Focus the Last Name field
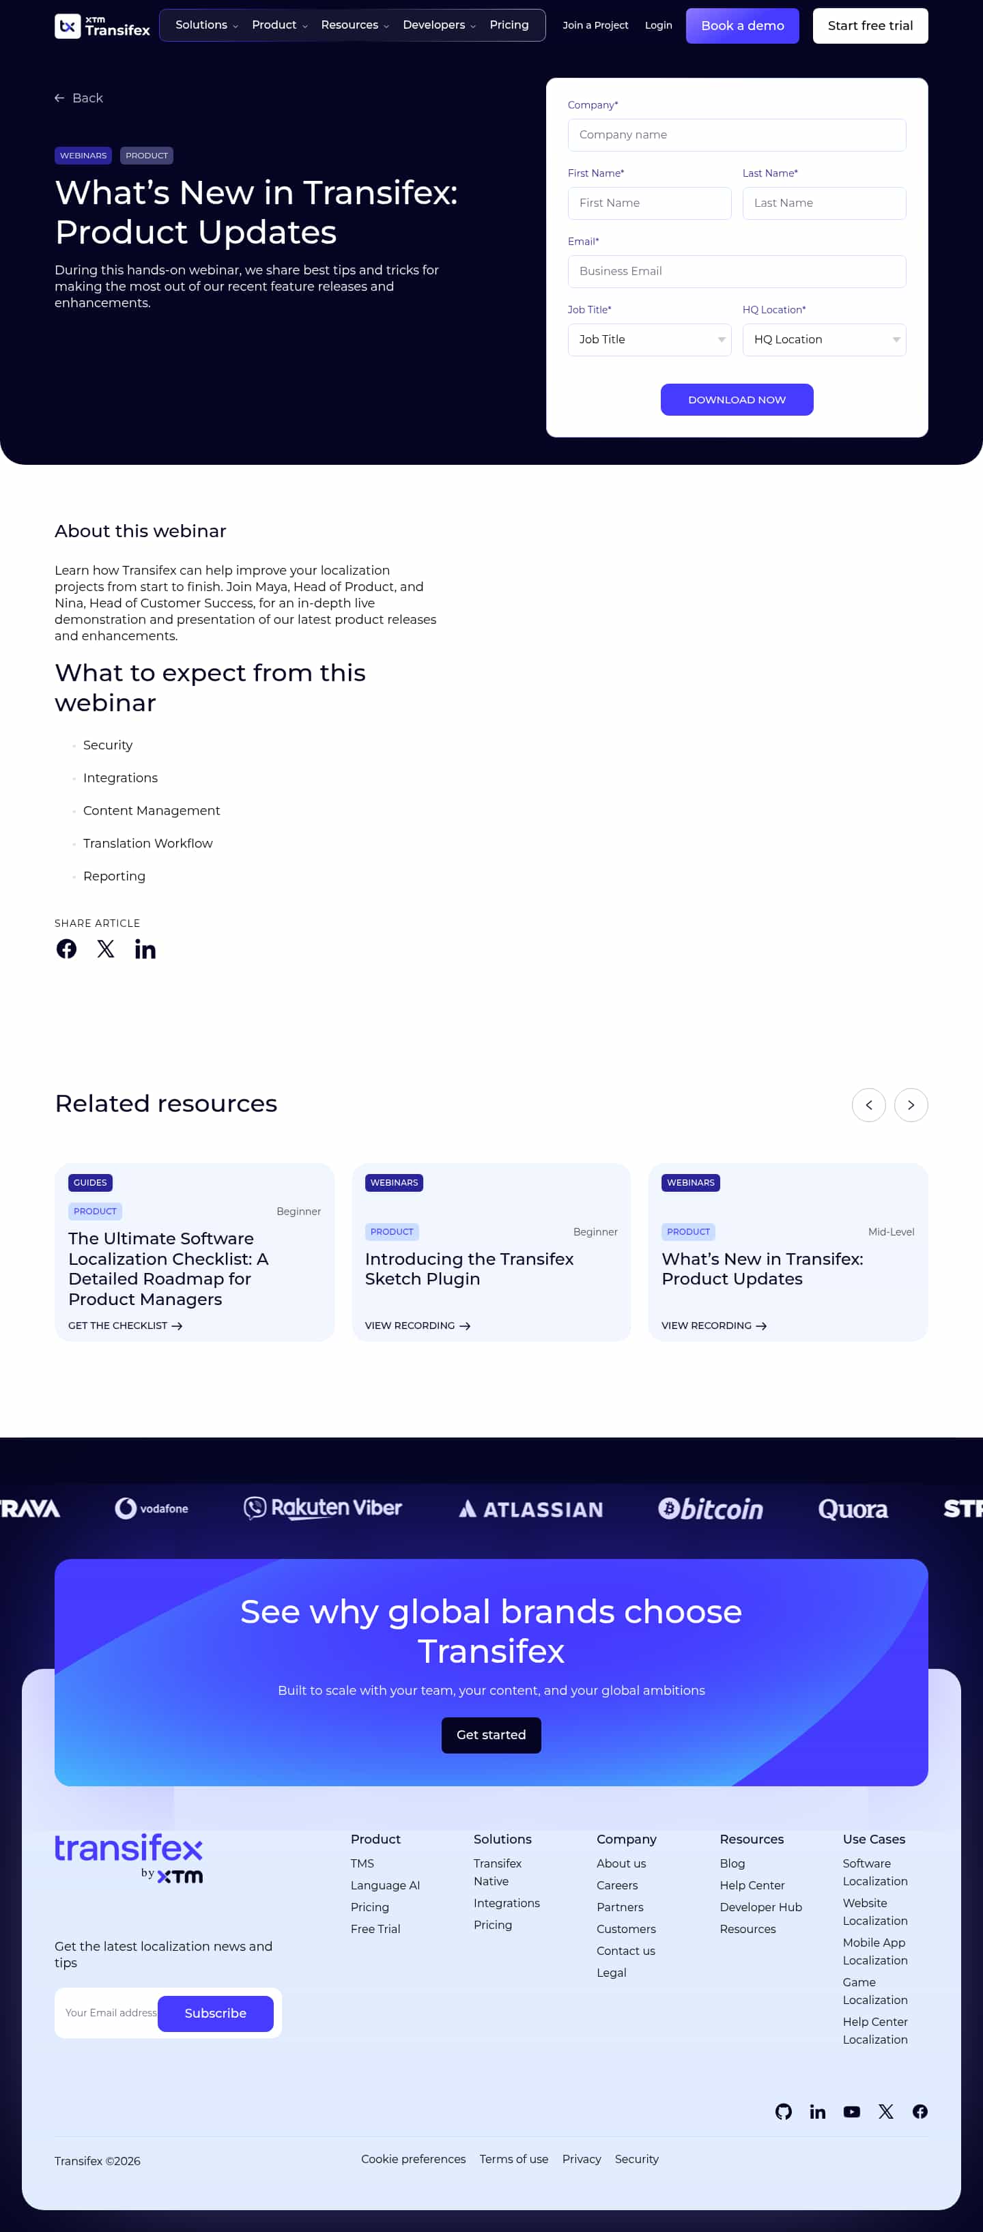 (825, 203)
